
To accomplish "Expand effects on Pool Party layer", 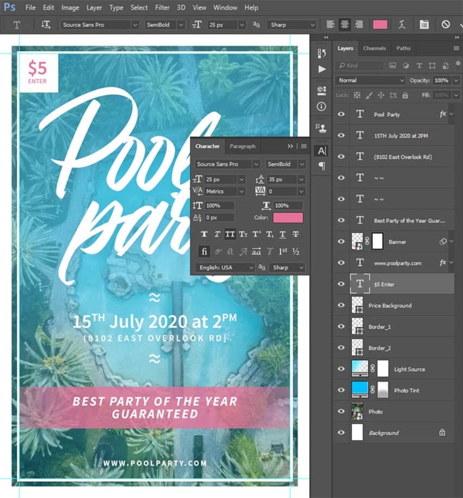I will coord(452,114).
